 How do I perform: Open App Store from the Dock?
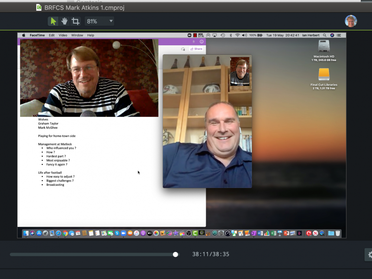pyautogui.click(x=39, y=233)
